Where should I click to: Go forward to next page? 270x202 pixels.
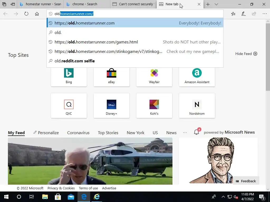[x=16, y=14]
